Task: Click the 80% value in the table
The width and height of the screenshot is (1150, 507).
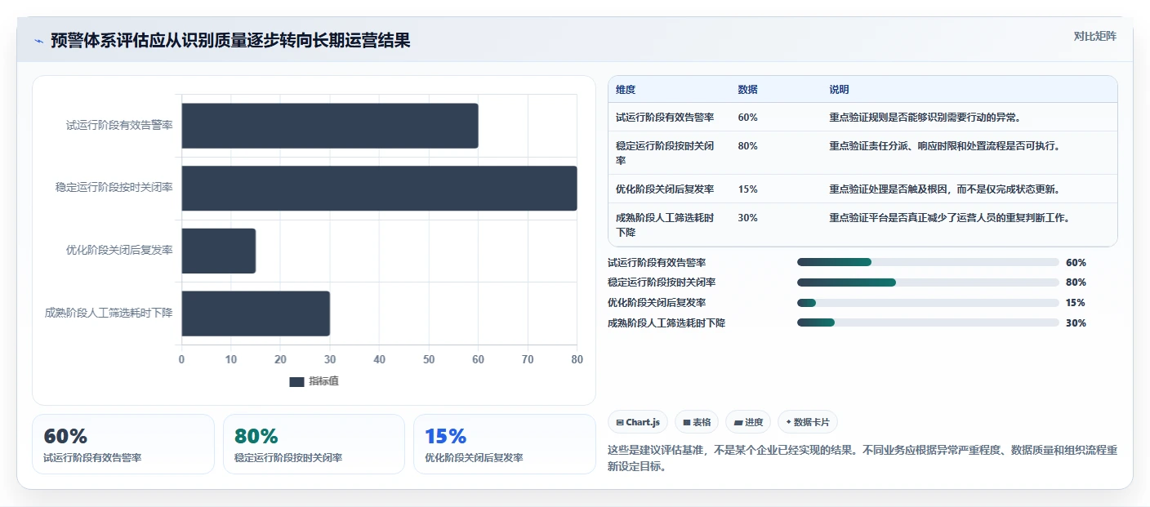Action: 747,146
